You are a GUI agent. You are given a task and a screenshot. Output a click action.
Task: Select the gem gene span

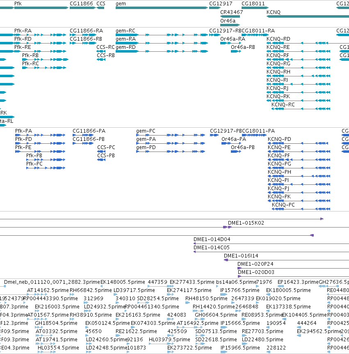click(162, 8)
